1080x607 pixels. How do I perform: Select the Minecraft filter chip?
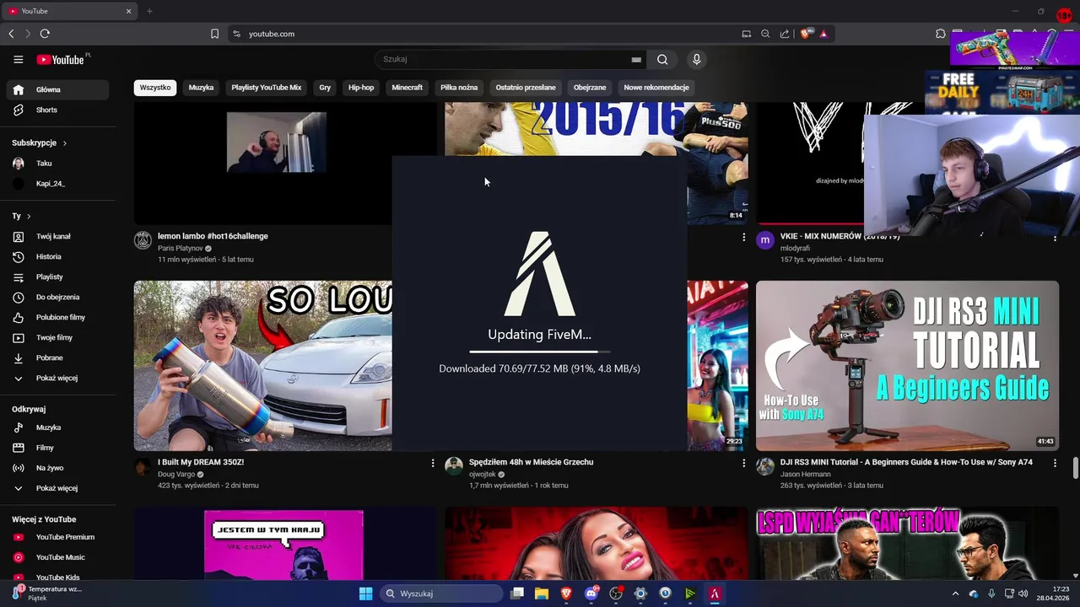tap(408, 88)
